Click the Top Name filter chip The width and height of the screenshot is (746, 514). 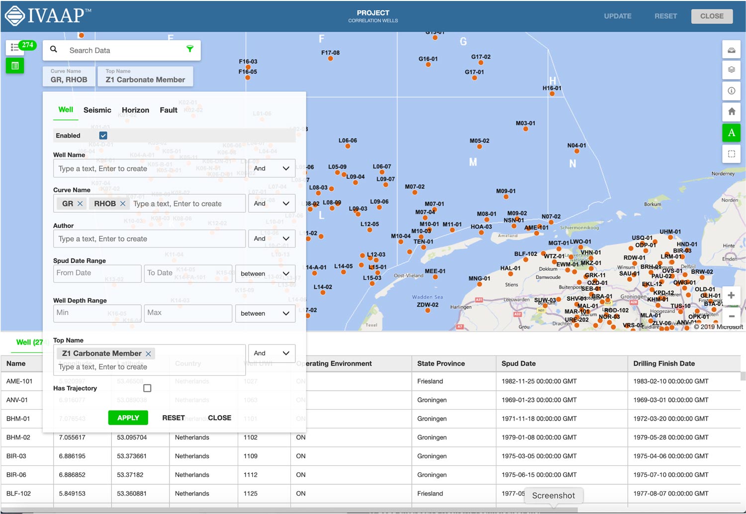(145, 76)
